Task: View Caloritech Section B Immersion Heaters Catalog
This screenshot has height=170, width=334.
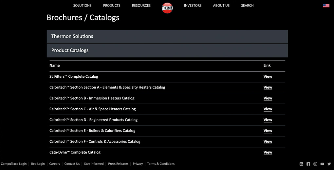Action: (x=268, y=98)
